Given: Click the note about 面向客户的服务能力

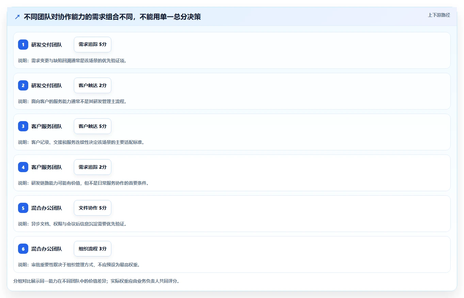Looking at the screenshot, I should [x=73, y=101].
